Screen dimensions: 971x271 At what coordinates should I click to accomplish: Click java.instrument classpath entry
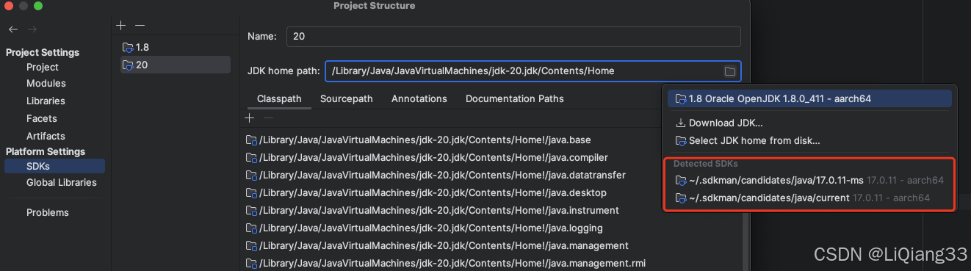439,210
